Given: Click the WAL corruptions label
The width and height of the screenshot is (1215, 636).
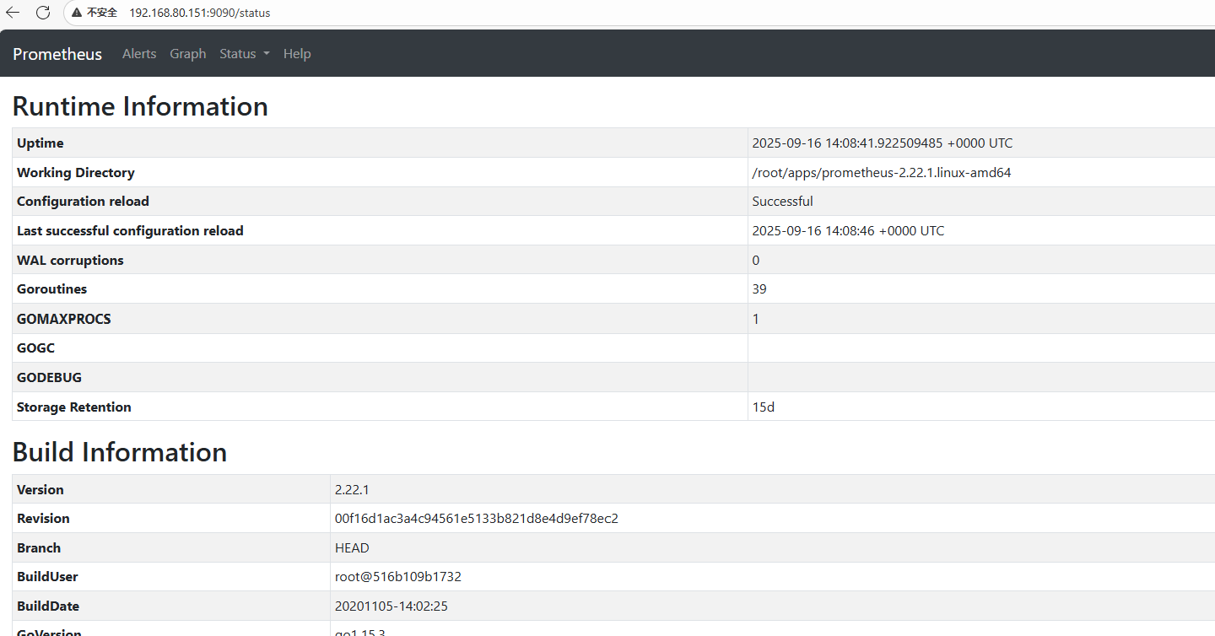Looking at the screenshot, I should point(70,261).
